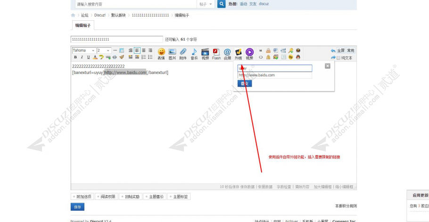
Task: Insert an image with 图片 icon
Action: click(x=172, y=54)
